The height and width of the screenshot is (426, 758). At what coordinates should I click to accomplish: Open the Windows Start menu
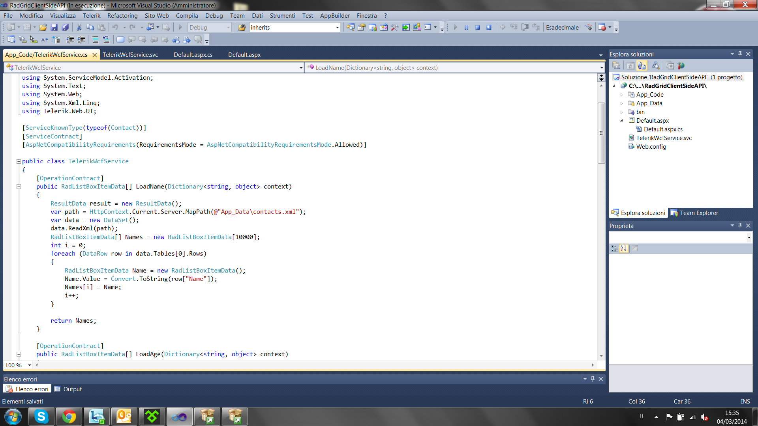tap(13, 417)
